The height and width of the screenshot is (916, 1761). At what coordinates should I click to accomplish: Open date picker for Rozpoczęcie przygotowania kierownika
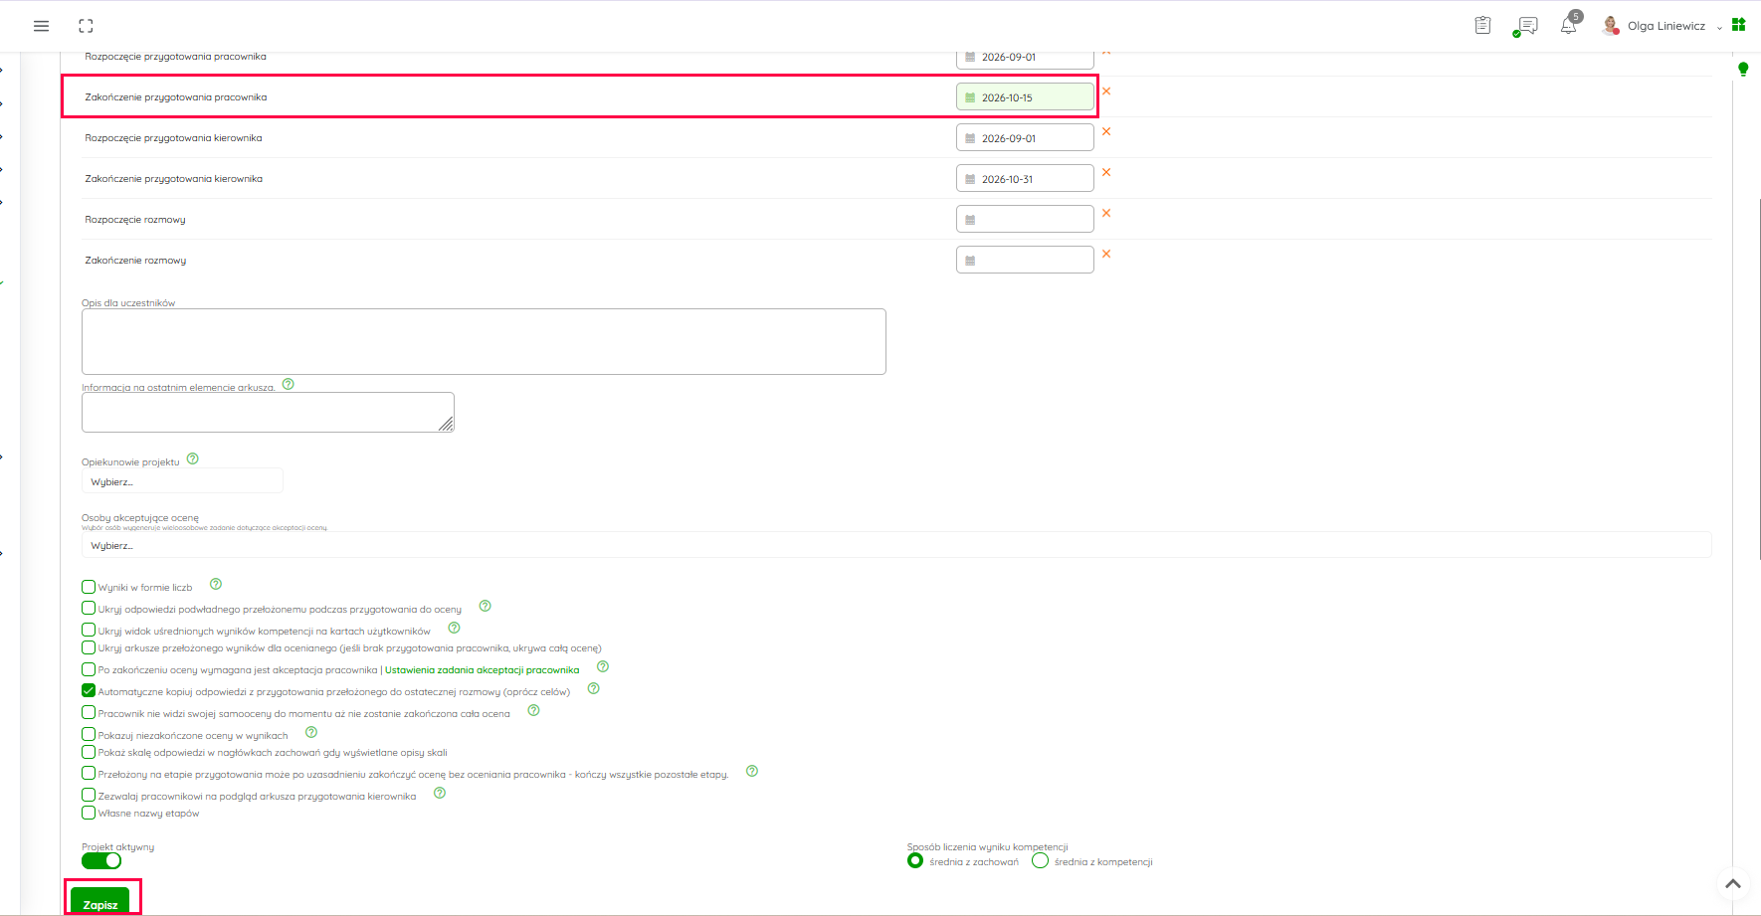(x=1025, y=138)
